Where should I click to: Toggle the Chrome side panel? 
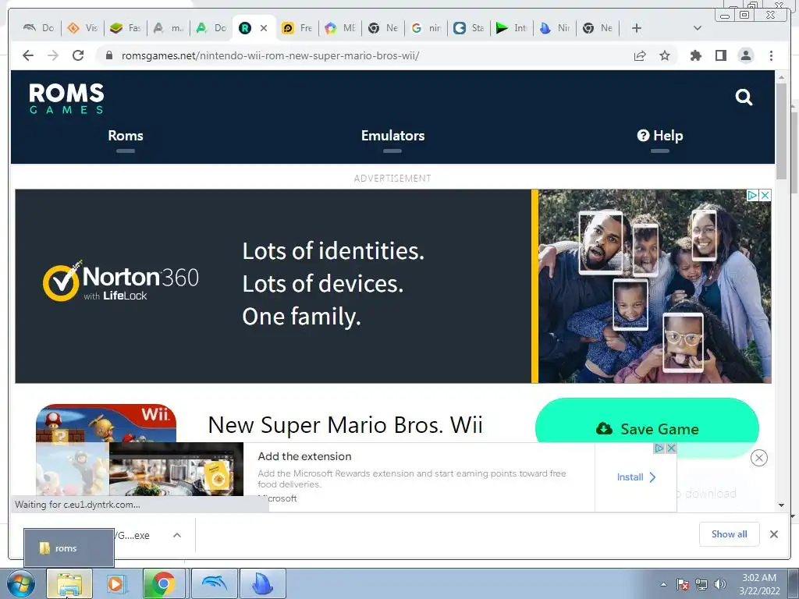coord(720,55)
